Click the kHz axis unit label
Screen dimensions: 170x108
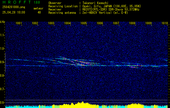point(2,22)
